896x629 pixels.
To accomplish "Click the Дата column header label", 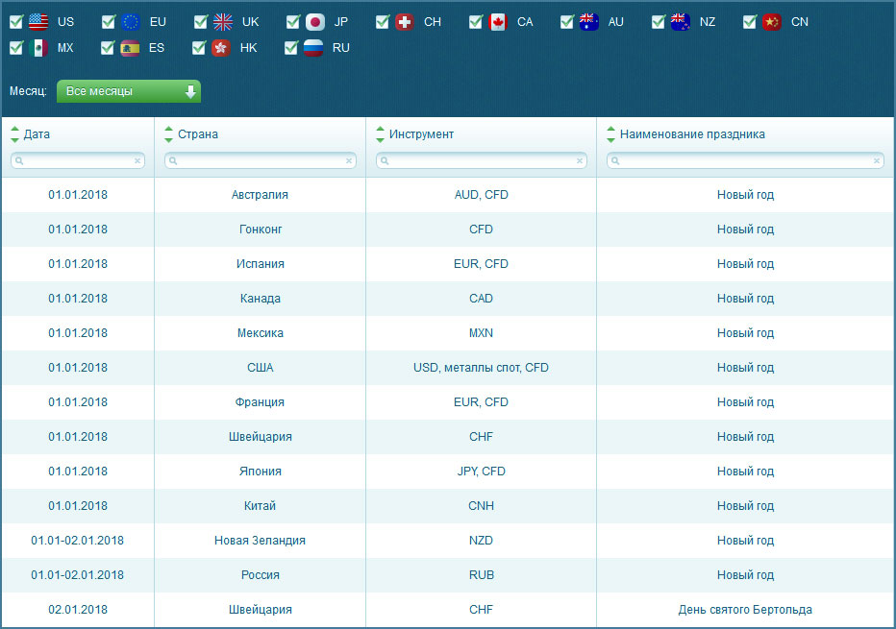I will (x=37, y=134).
